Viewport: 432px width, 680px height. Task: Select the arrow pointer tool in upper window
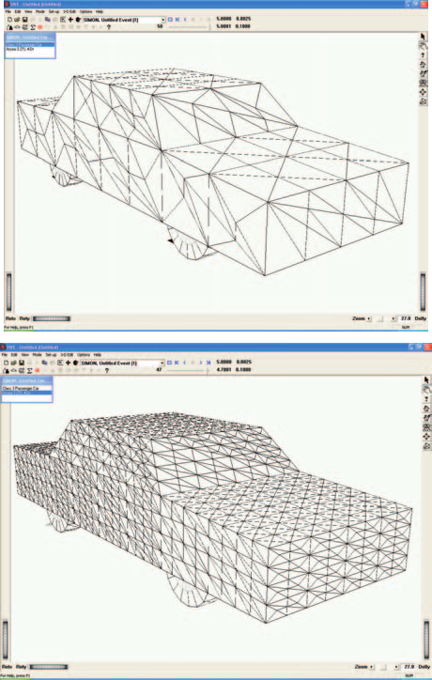[424, 37]
